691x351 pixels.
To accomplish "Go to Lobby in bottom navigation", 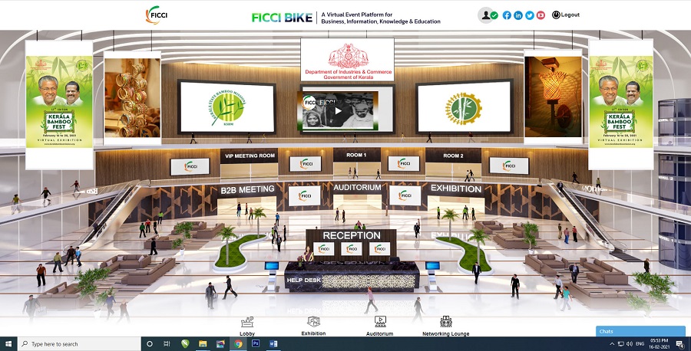I will [x=247, y=325].
